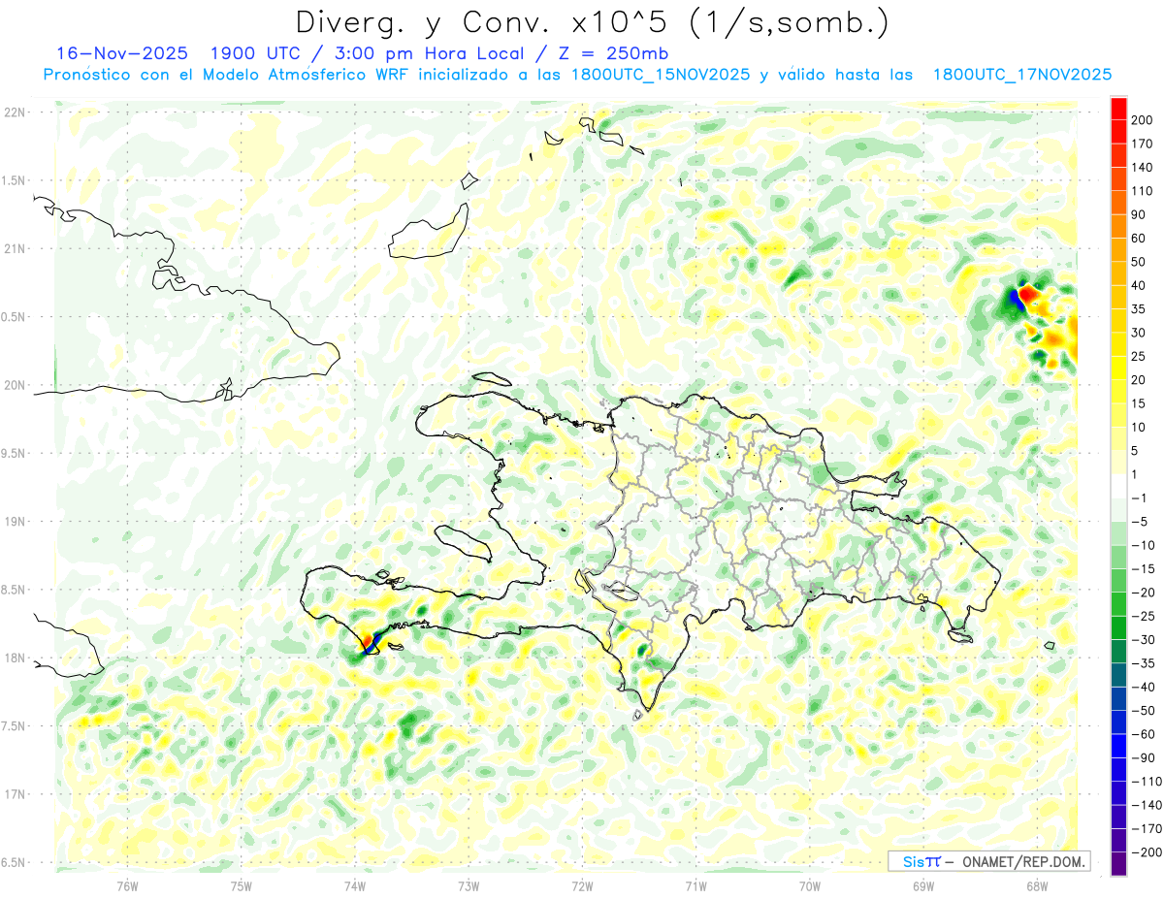Click the '21N' latitude label
The width and height of the screenshot is (1164, 899).
coord(15,248)
